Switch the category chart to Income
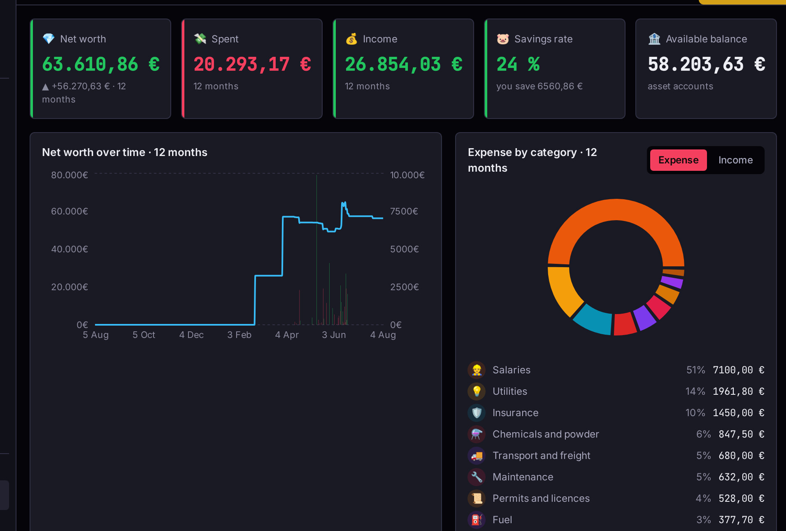Screen dimensions: 786x531 (735, 160)
